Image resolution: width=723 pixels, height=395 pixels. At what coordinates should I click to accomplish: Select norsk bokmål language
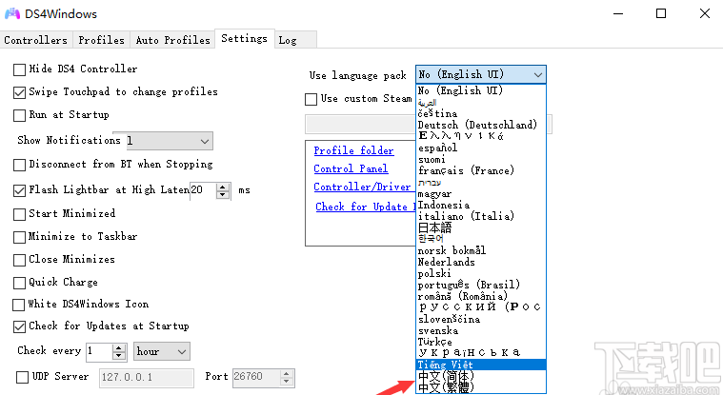click(481, 250)
